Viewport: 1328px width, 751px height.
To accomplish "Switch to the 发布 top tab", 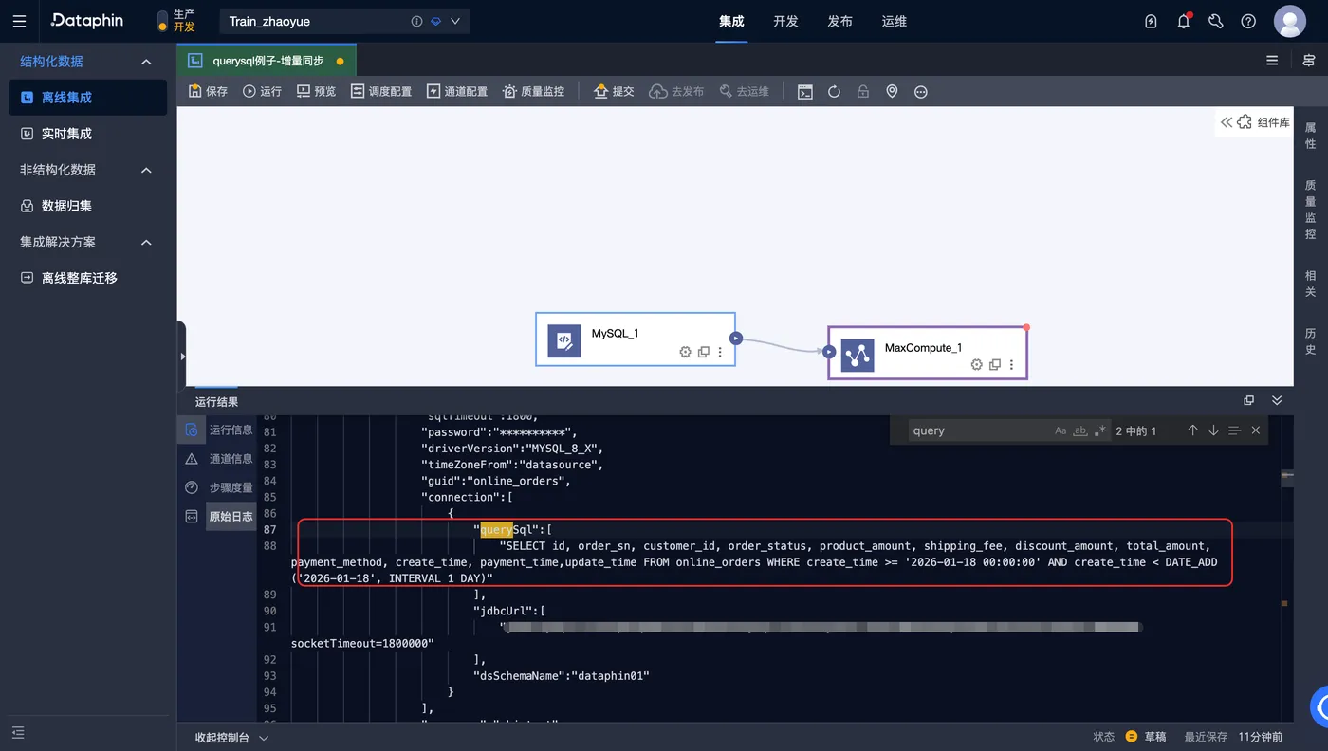I will (x=839, y=21).
